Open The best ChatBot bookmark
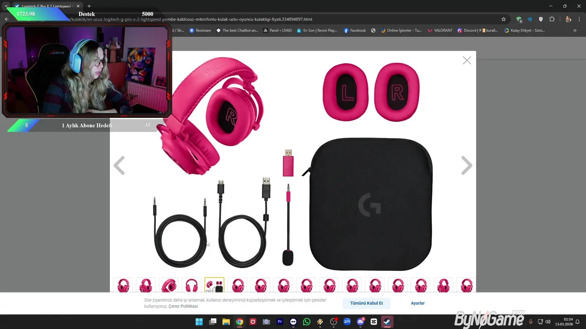The height and width of the screenshot is (329, 586). point(237,31)
